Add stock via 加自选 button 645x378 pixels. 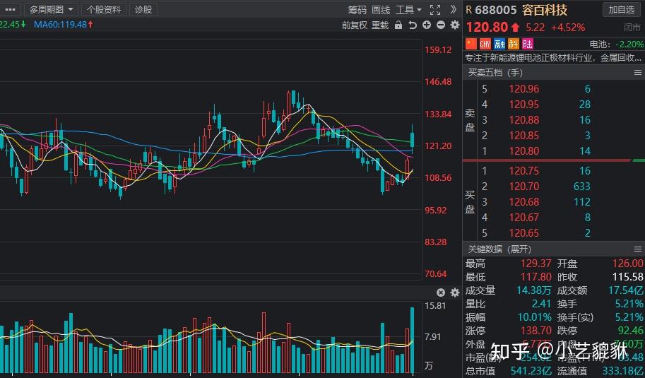coord(622,9)
